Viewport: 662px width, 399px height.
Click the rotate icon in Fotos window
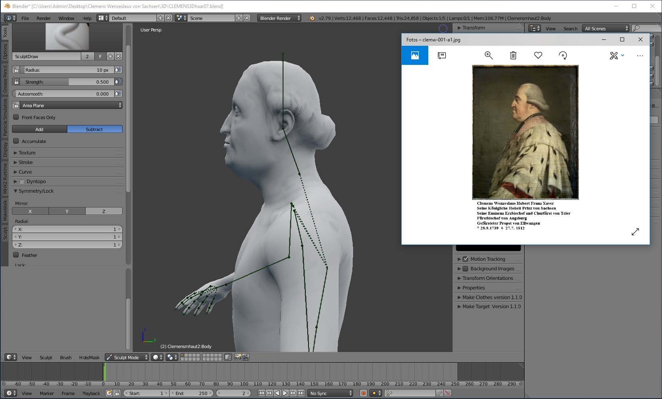tap(562, 55)
